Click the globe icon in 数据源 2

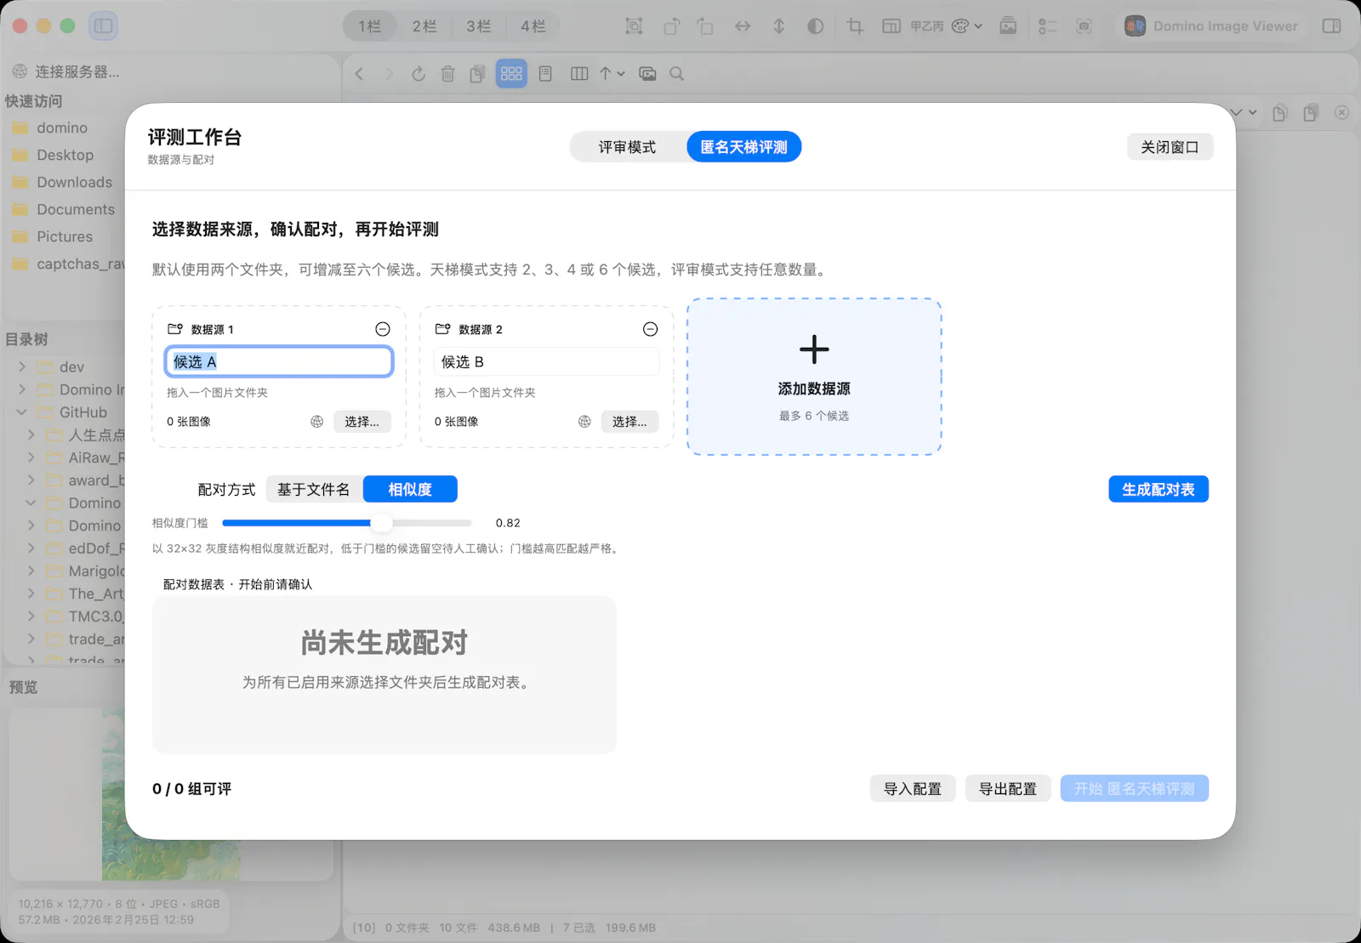point(584,422)
